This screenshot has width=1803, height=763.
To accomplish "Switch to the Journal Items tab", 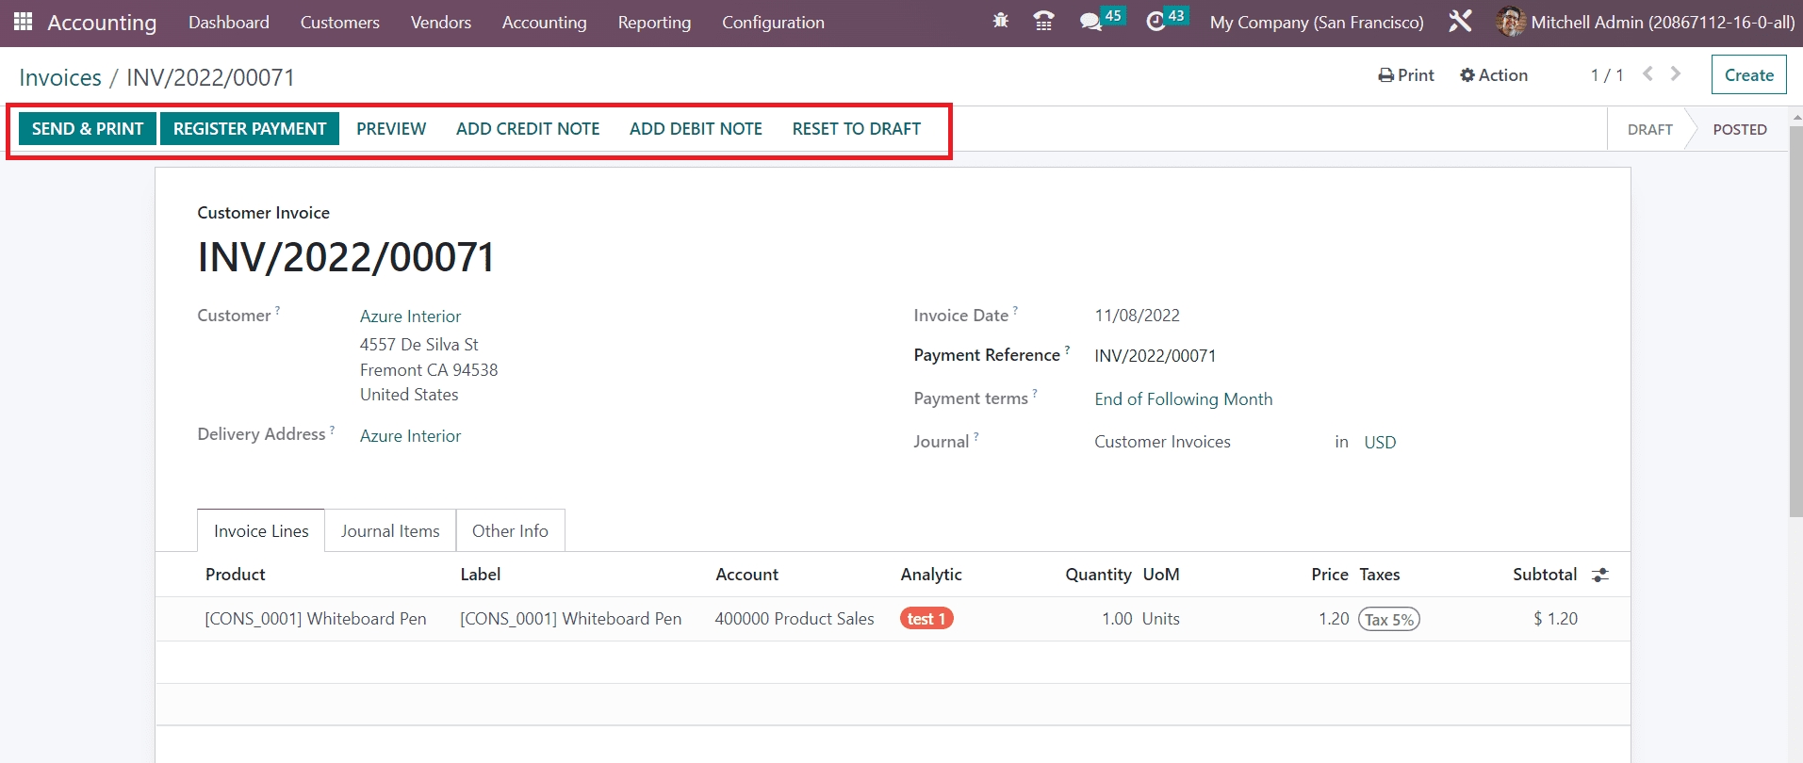I will [x=390, y=531].
